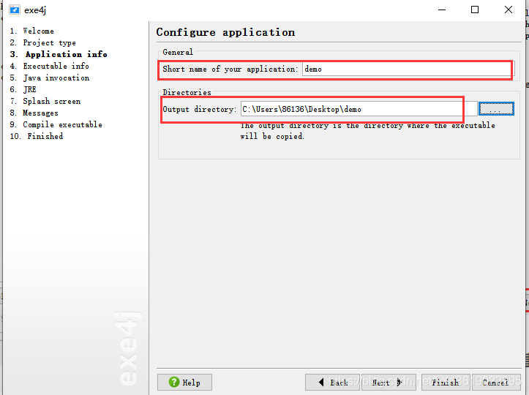This screenshot has height=395, width=529.
Task: Click the Finish button
Action: point(446,382)
